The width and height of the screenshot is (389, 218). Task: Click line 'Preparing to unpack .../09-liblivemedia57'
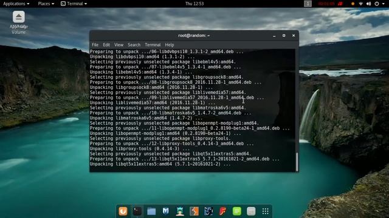point(177,97)
